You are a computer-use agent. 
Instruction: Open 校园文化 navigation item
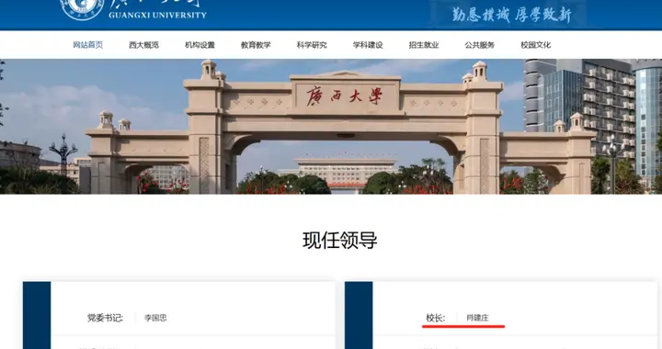(536, 45)
